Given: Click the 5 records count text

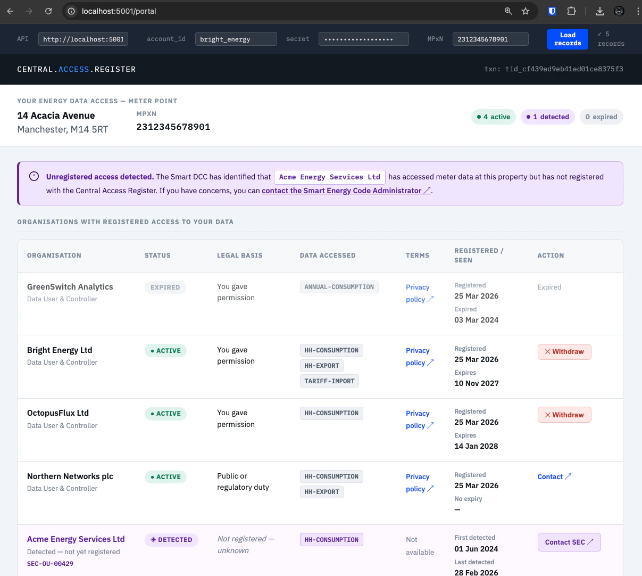Looking at the screenshot, I should pos(611,39).
